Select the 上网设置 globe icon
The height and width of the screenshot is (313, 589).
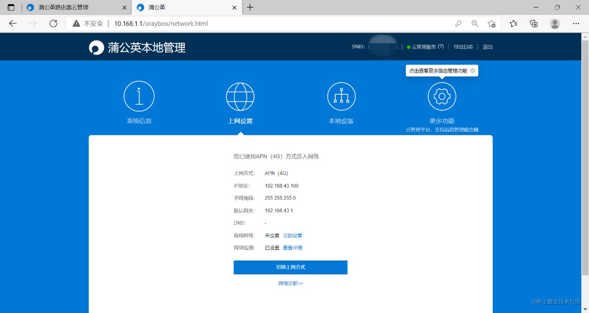click(x=240, y=96)
